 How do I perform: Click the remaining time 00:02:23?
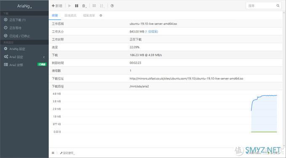[135, 63]
